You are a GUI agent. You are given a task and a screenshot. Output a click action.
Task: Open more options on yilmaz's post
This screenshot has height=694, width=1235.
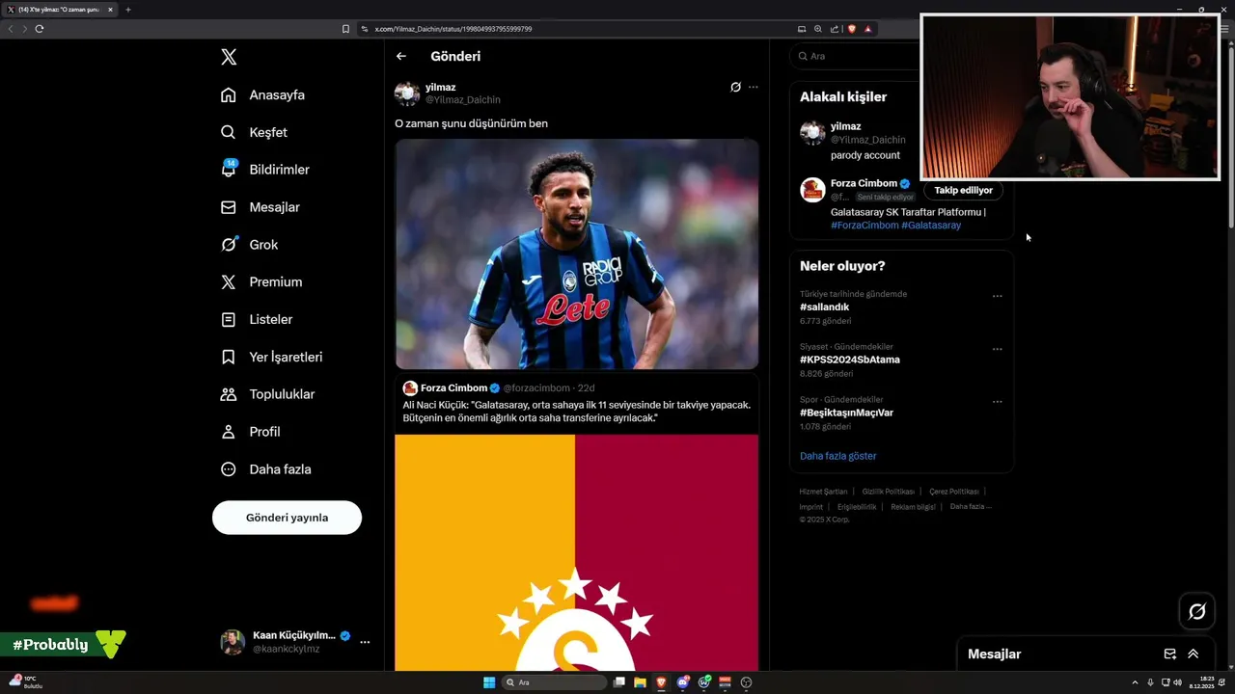click(x=754, y=87)
